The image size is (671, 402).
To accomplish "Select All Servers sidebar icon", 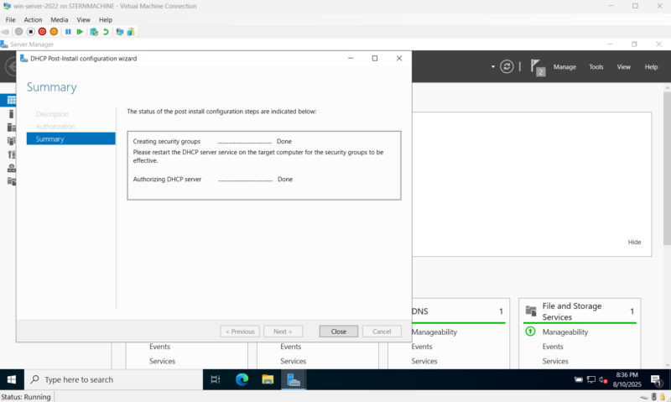I will 11,128.
